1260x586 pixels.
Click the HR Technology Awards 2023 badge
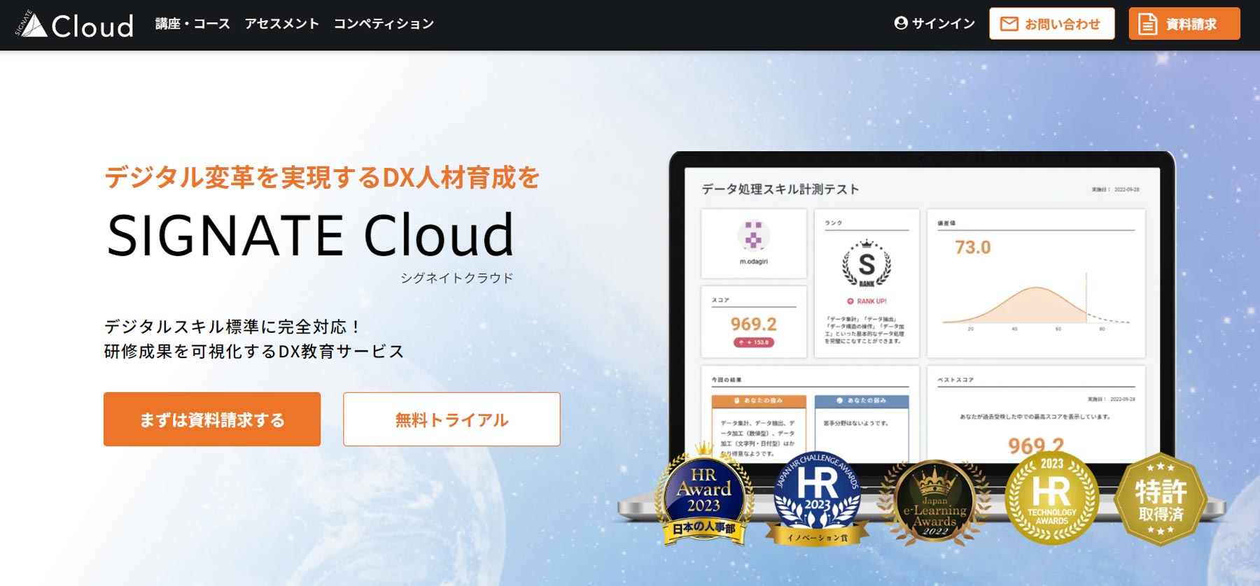pyautogui.click(x=1051, y=499)
